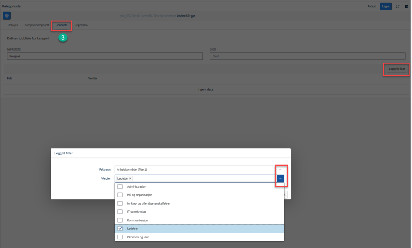
Task: Enable the Økonomi og lønn checkbox
Action: point(120,237)
